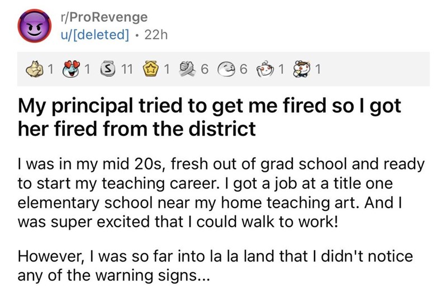Image resolution: width=447 pixels, height=290 pixels.
Task: Click the round smiling face award icon
Action: 226,70
